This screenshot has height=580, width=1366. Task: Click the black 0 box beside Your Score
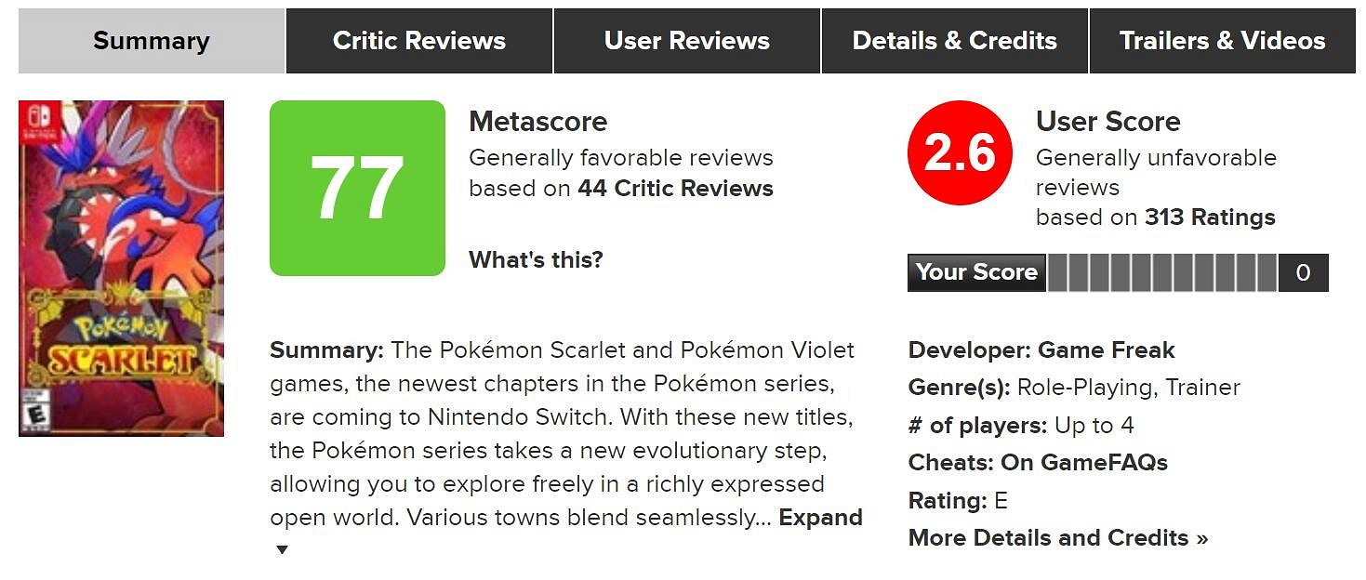(x=1303, y=272)
